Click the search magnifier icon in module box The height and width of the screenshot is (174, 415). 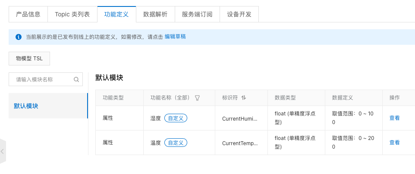pos(76,79)
